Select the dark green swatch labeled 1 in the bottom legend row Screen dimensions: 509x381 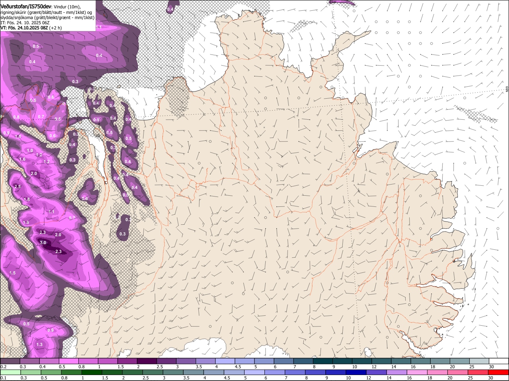[91, 373]
